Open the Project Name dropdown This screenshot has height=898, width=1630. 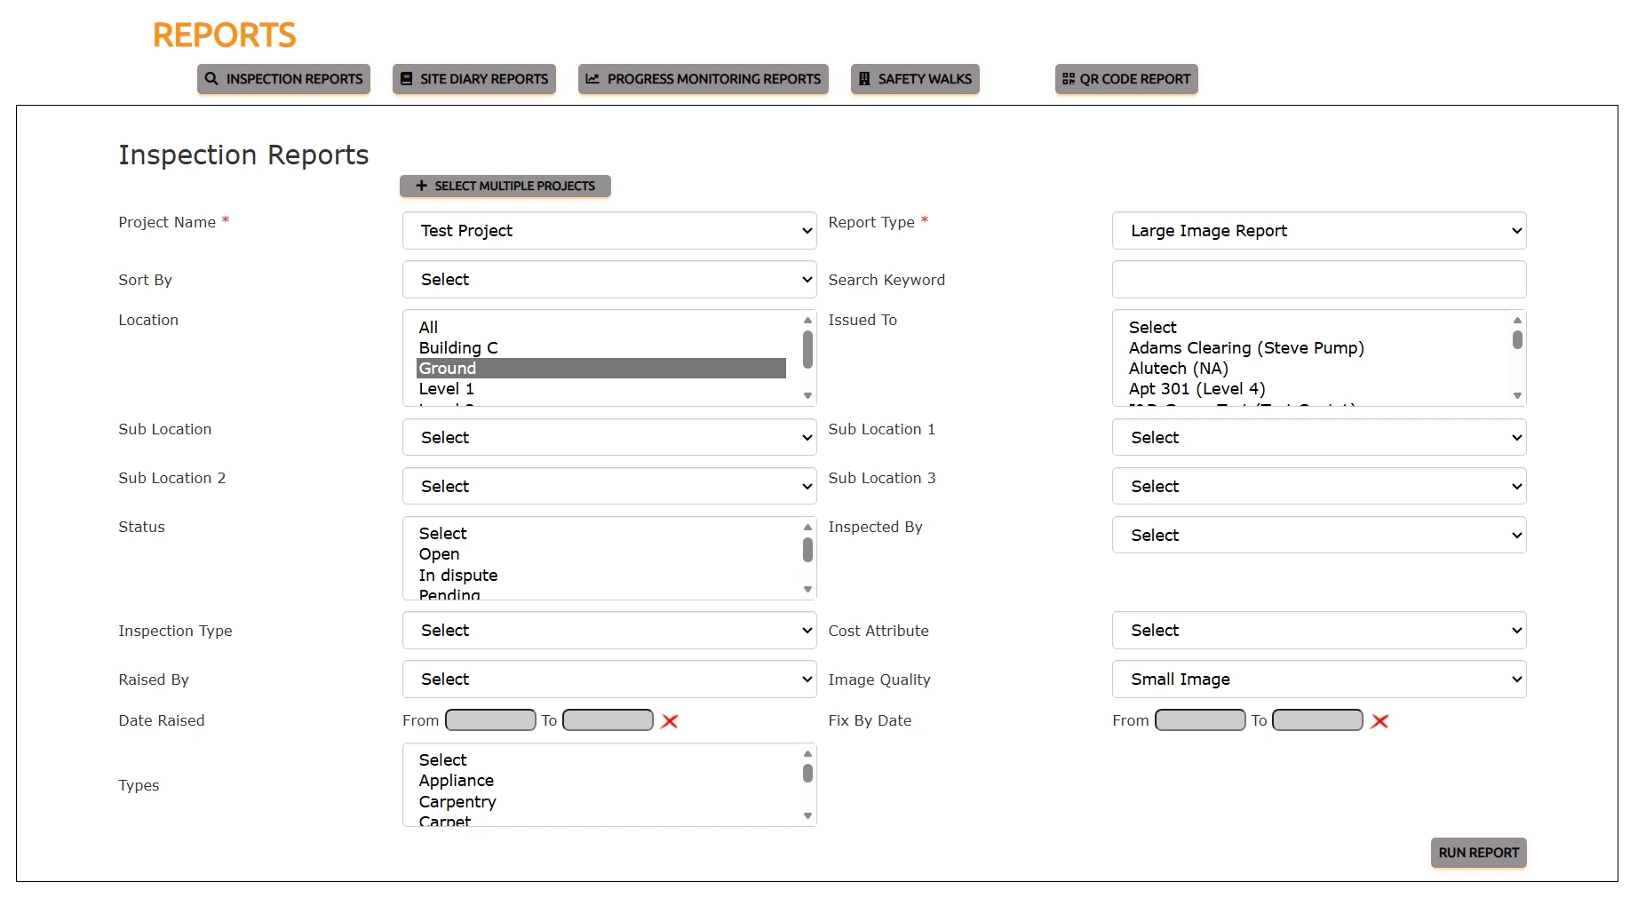tap(609, 231)
